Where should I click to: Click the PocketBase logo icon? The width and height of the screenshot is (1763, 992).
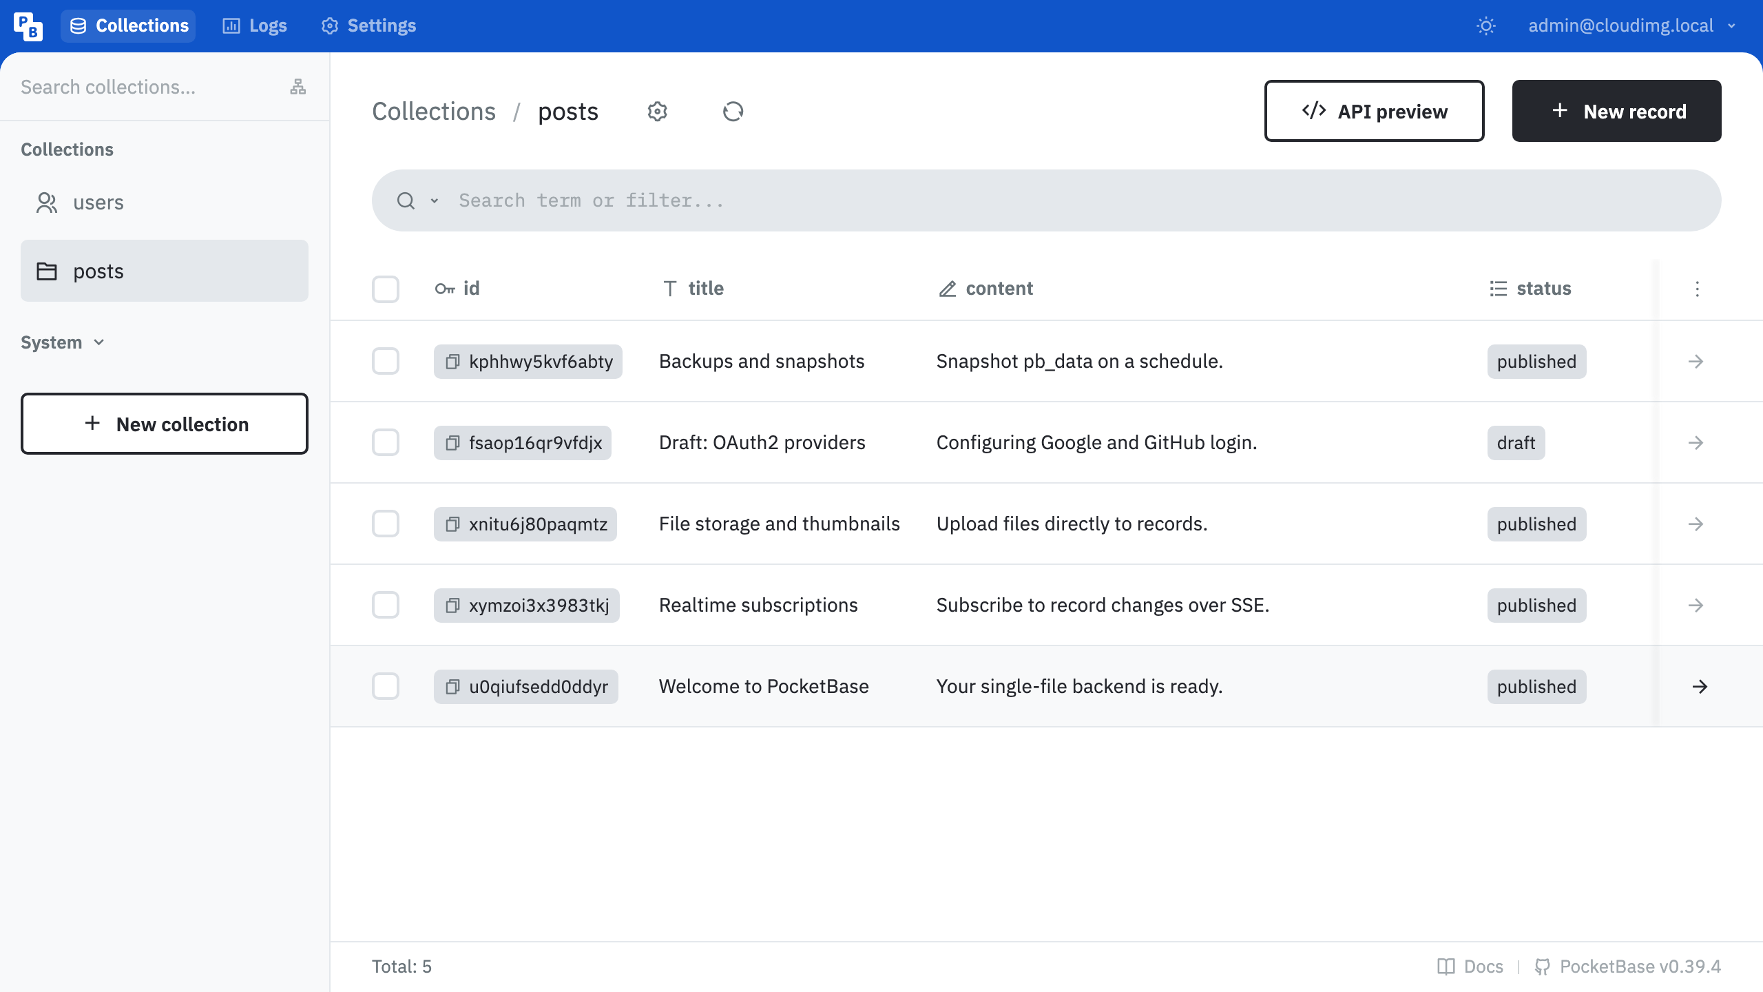point(28,26)
